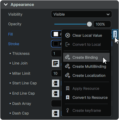The height and width of the screenshot is (120, 119).
Task: Select the Dash Cap flat icon
Action: (56, 113)
